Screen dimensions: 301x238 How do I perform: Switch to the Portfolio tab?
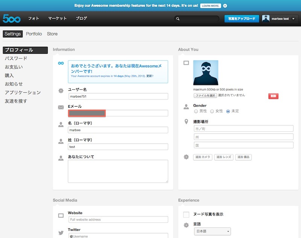(34, 34)
